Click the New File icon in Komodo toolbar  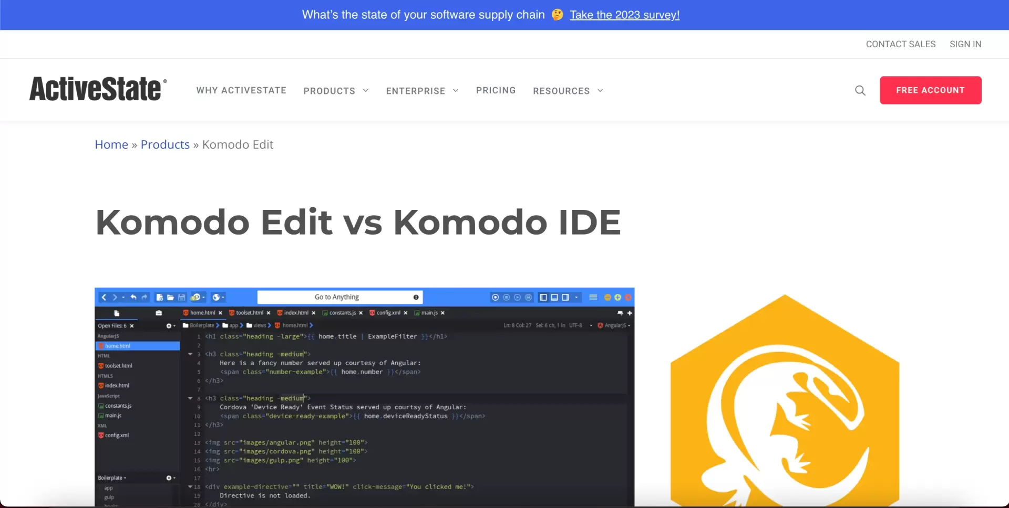pyautogui.click(x=159, y=297)
